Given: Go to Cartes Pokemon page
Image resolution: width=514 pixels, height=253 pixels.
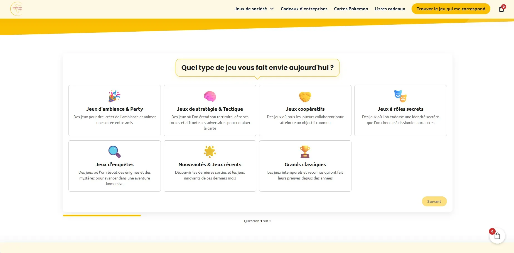Looking at the screenshot, I should [351, 9].
